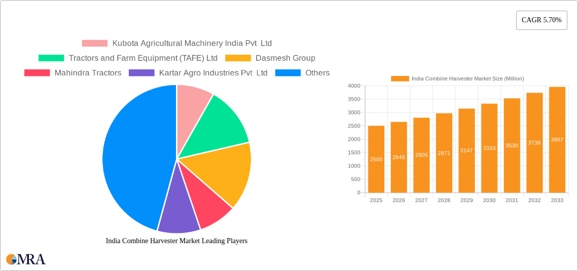The width and height of the screenshot is (578, 271).
Task: Click the CAGR 5.70% box
Action: click(x=541, y=20)
